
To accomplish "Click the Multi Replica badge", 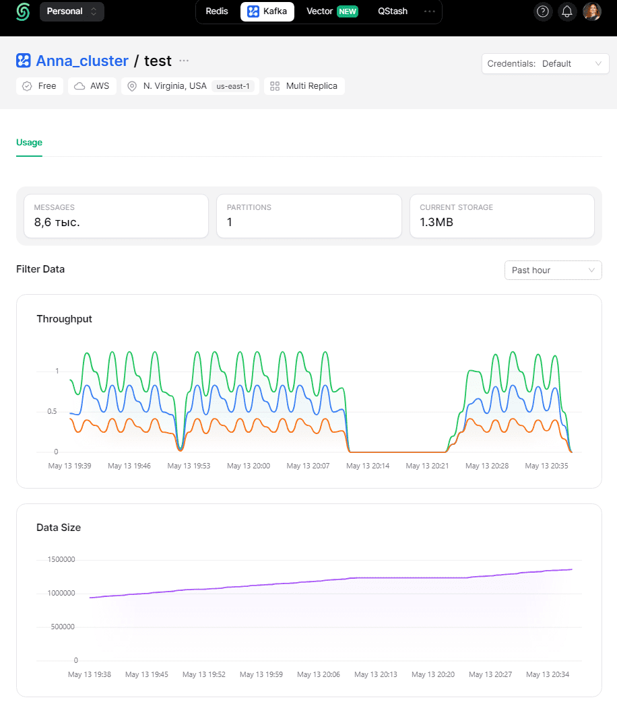I will coord(304,86).
